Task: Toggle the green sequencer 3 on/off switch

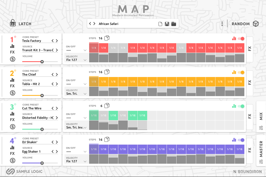Action: 241,106
